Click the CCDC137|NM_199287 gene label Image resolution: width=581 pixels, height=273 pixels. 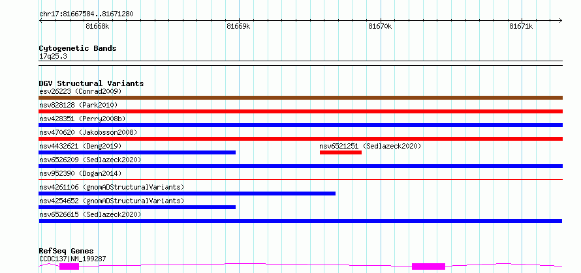coord(72,259)
